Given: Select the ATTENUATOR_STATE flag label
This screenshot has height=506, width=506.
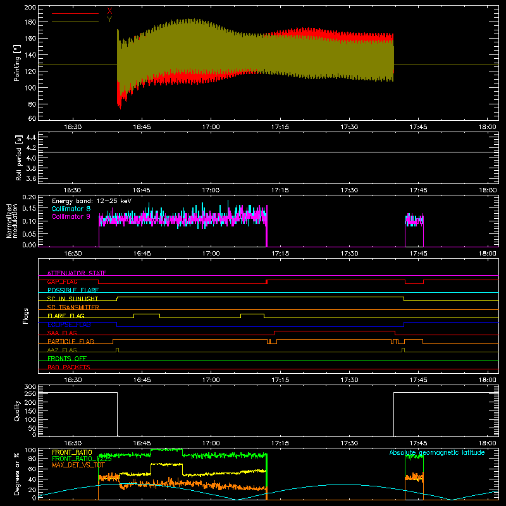Looking at the screenshot, I should [x=77, y=273].
